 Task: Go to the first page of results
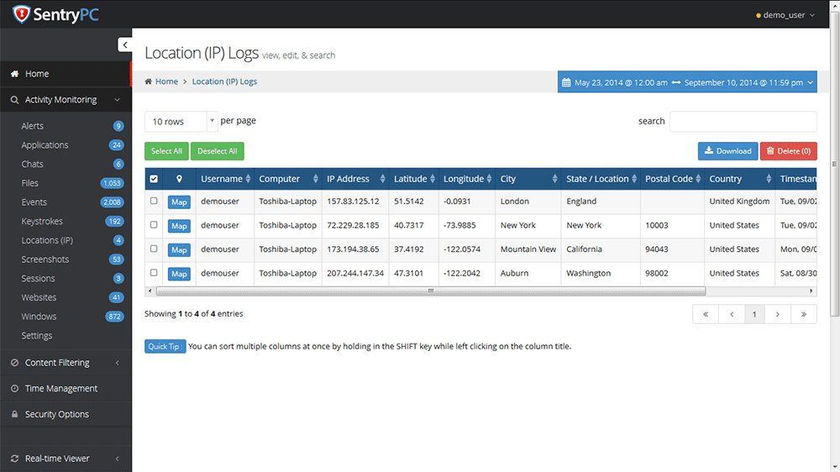(706, 314)
